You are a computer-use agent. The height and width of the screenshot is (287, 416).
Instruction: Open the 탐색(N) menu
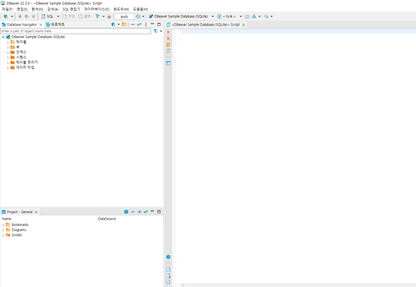pyautogui.click(x=37, y=9)
